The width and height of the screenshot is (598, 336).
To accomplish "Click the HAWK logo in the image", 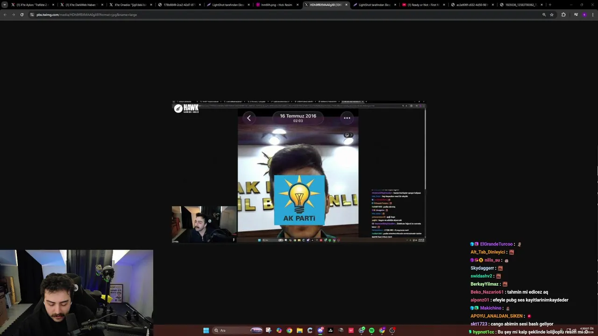I will click(x=186, y=109).
